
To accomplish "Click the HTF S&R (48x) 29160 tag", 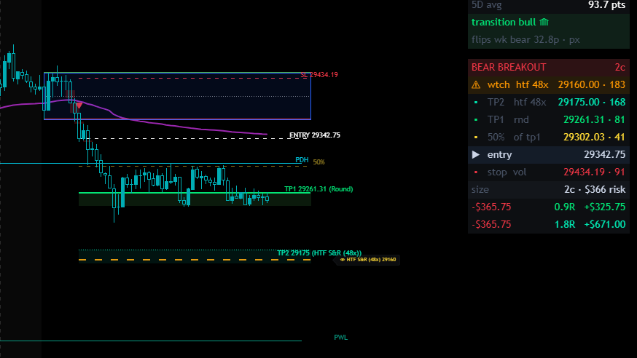I will 368,260.
